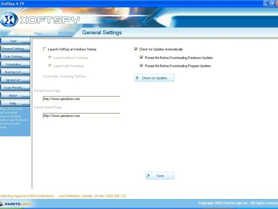The height and width of the screenshot is (209, 278).
Task: Open the About page
Action: tap(15, 95)
